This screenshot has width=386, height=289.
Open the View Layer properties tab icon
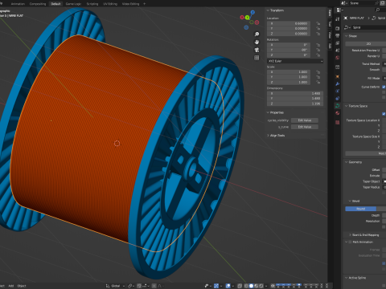click(x=338, y=43)
